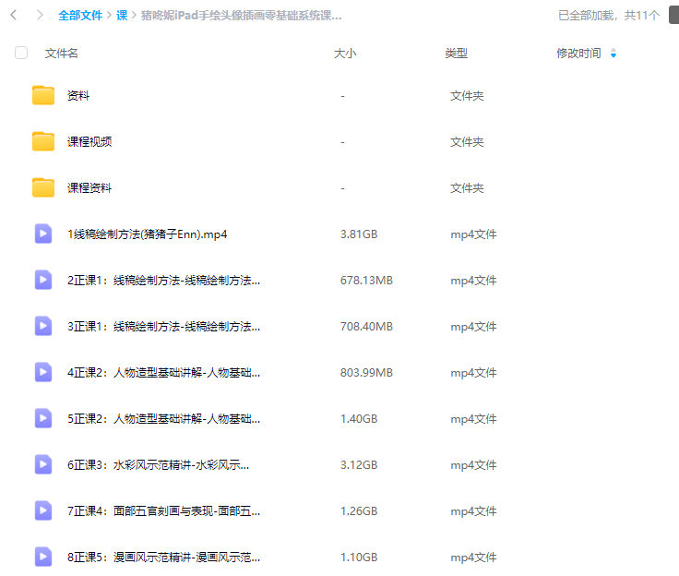Toggle the 修改时间 sort arrow
The image size is (679, 576).
point(613,54)
